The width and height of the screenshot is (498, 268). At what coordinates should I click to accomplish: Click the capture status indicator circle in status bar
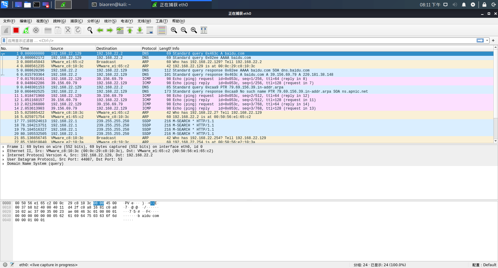coord(5,265)
